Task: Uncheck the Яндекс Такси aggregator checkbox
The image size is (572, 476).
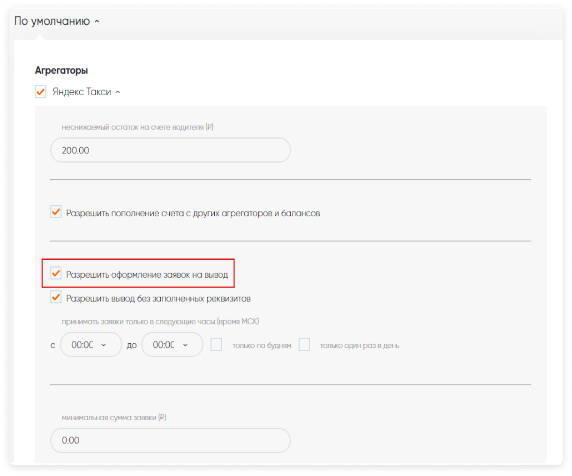Action: (41, 91)
